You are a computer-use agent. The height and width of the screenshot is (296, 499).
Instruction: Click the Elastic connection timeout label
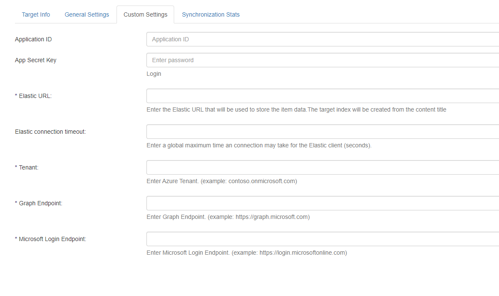tap(50, 132)
